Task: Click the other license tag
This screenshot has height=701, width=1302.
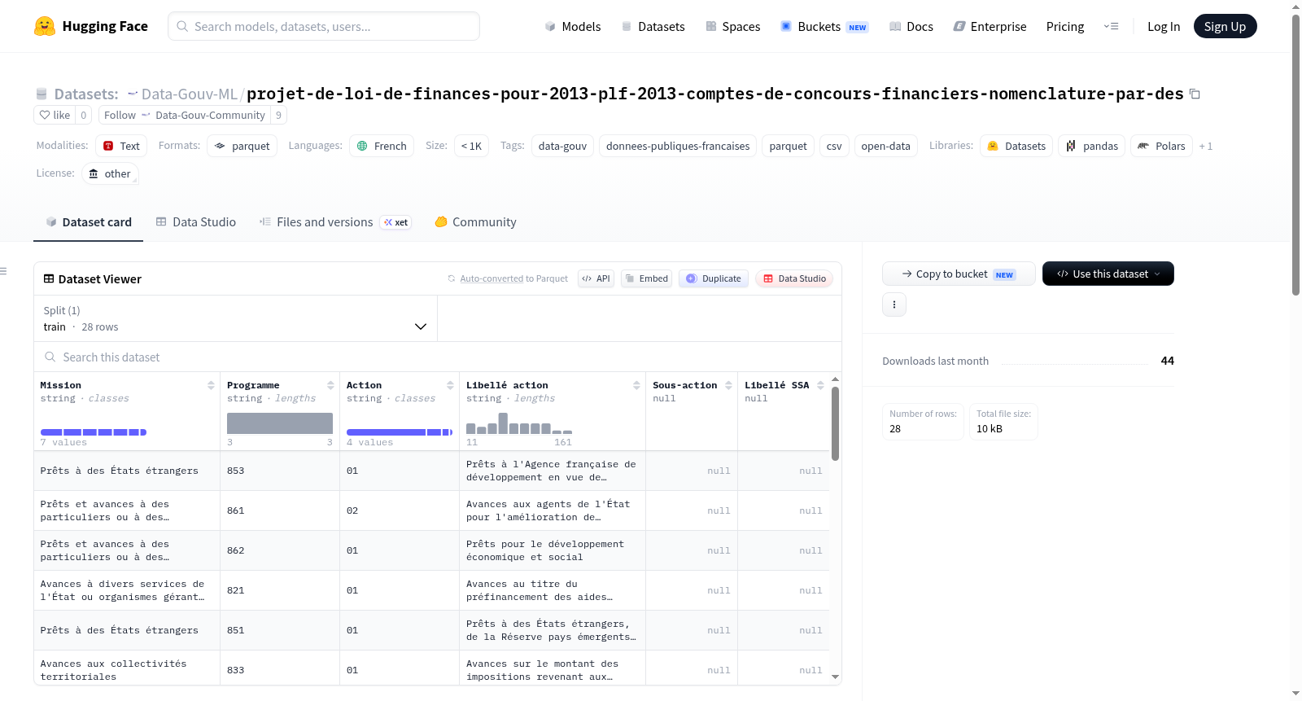Action: [x=110, y=173]
